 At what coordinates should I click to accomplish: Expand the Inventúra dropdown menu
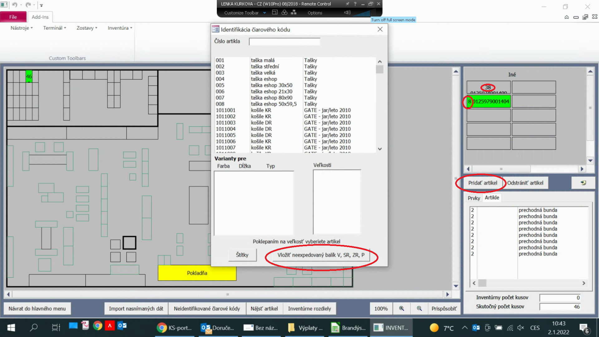(x=120, y=28)
